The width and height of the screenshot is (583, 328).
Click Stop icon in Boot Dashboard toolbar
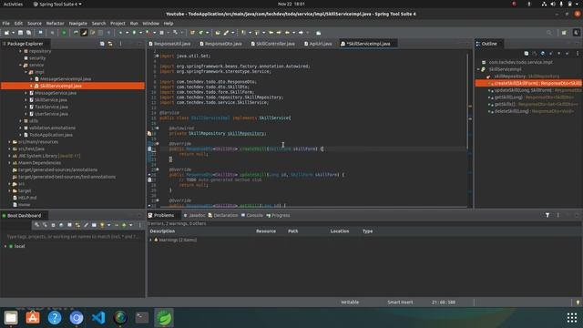pos(53,225)
